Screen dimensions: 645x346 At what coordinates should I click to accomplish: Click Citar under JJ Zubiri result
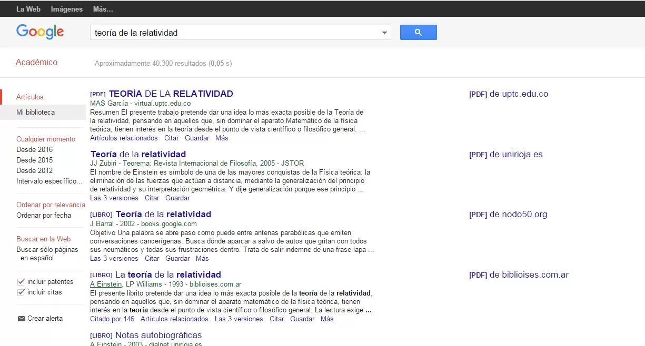(152, 198)
